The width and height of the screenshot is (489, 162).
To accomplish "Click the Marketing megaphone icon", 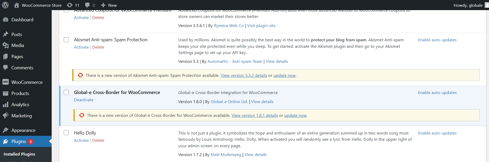I will [5, 116].
